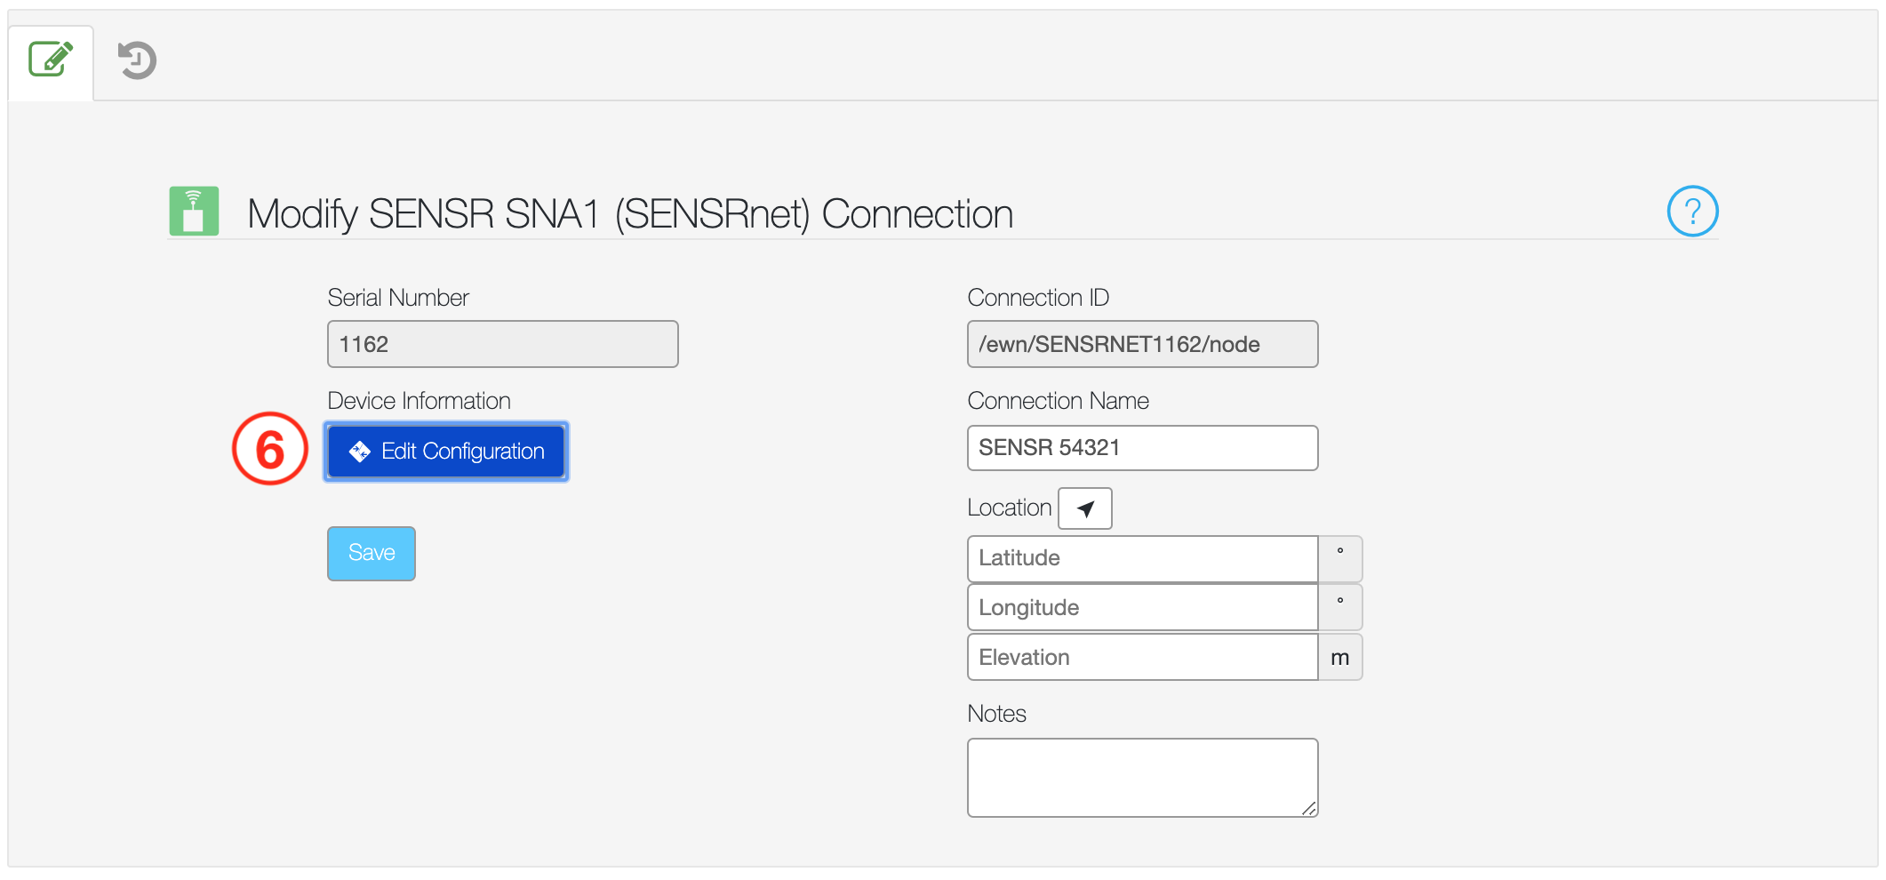Click the green SENSRnet device icon
This screenshot has height=880, width=1886.
pos(194,211)
